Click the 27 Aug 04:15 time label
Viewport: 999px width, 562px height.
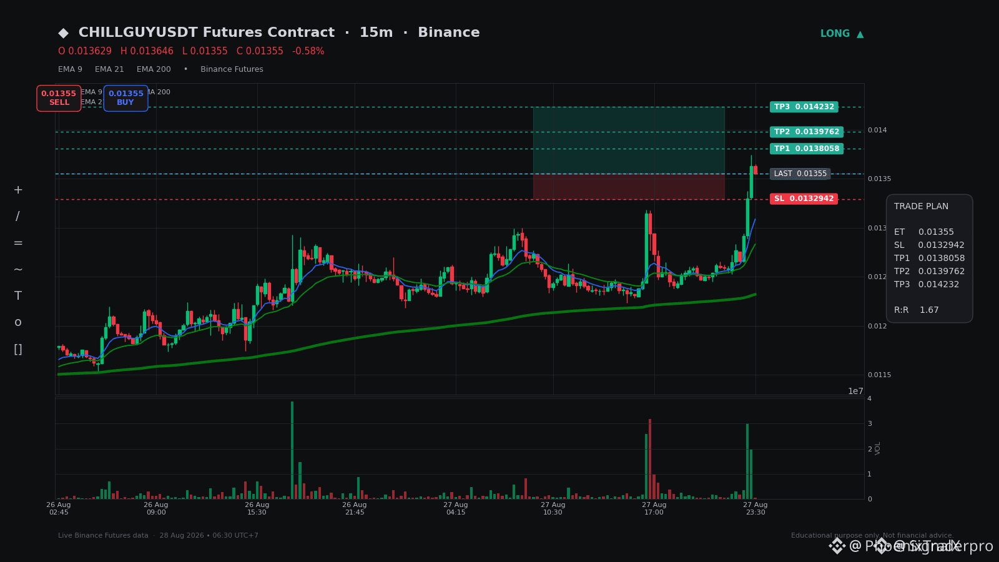[x=456, y=508]
